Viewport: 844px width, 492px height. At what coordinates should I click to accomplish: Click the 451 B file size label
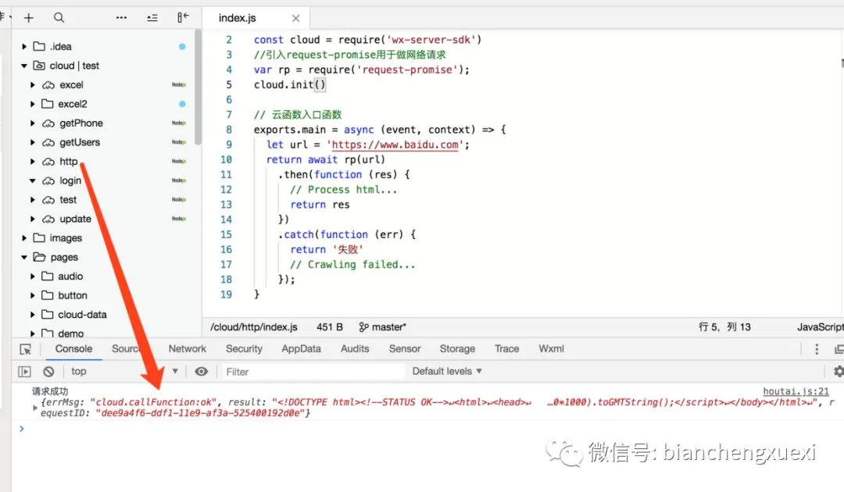coord(330,327)
